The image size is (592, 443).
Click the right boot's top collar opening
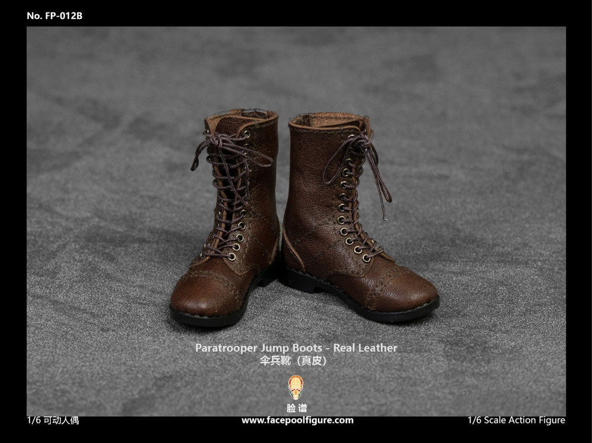[x=329, y=120]
